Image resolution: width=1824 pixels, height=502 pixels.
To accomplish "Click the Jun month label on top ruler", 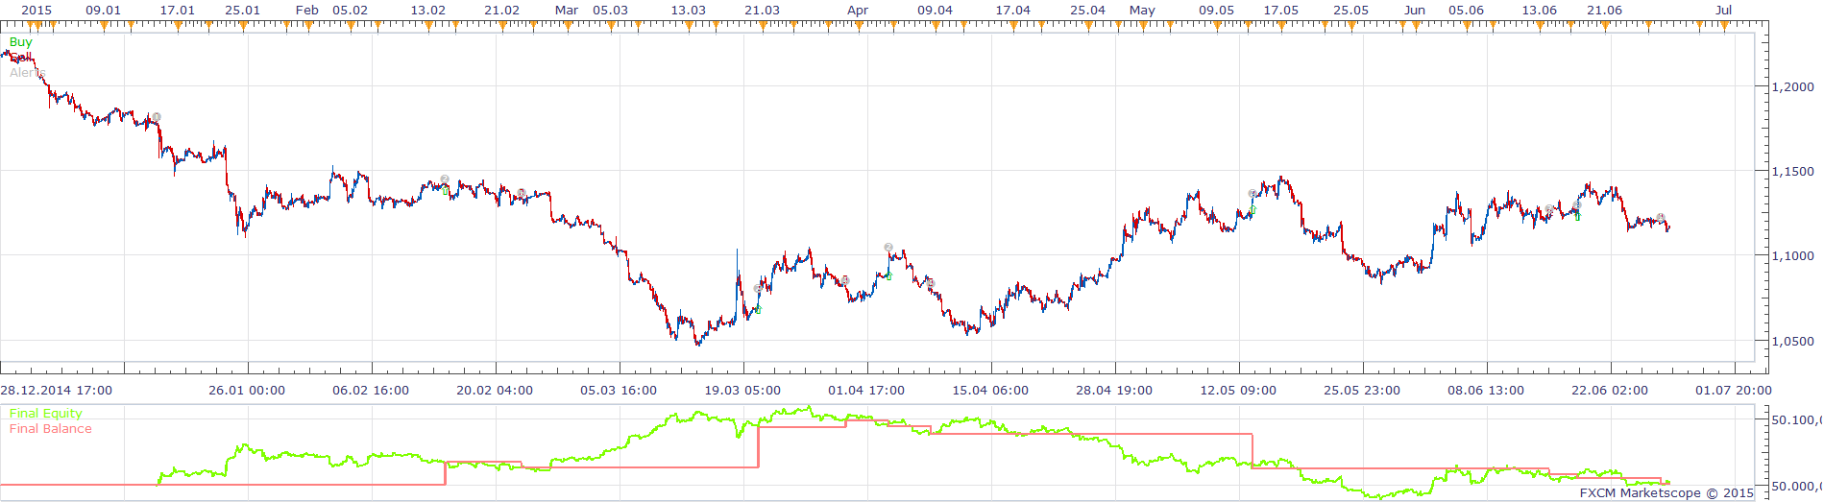I will pyautogui.click(x=1415, y=10).
